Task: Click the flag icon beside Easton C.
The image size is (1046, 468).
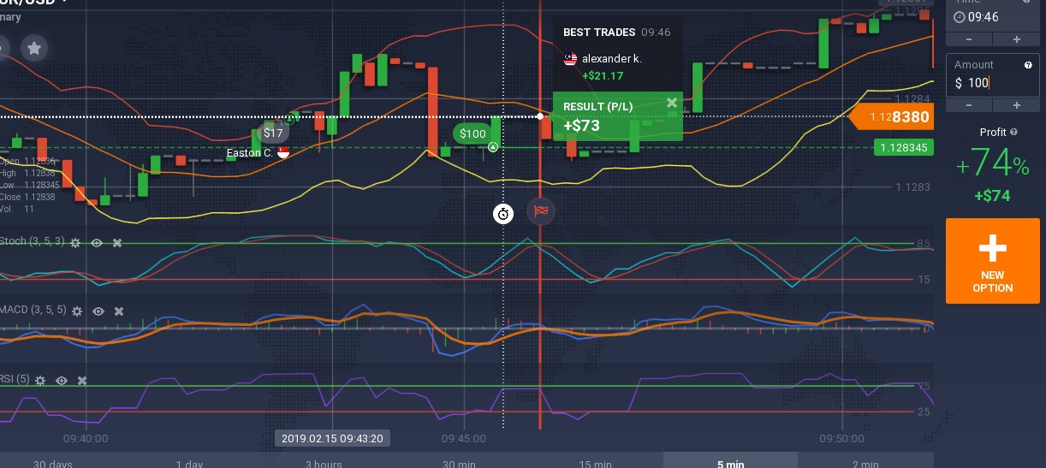Action: pos(283,153)
